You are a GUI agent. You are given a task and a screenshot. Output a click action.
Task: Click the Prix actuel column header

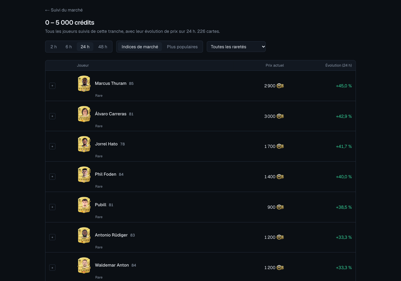pos(275,66)
